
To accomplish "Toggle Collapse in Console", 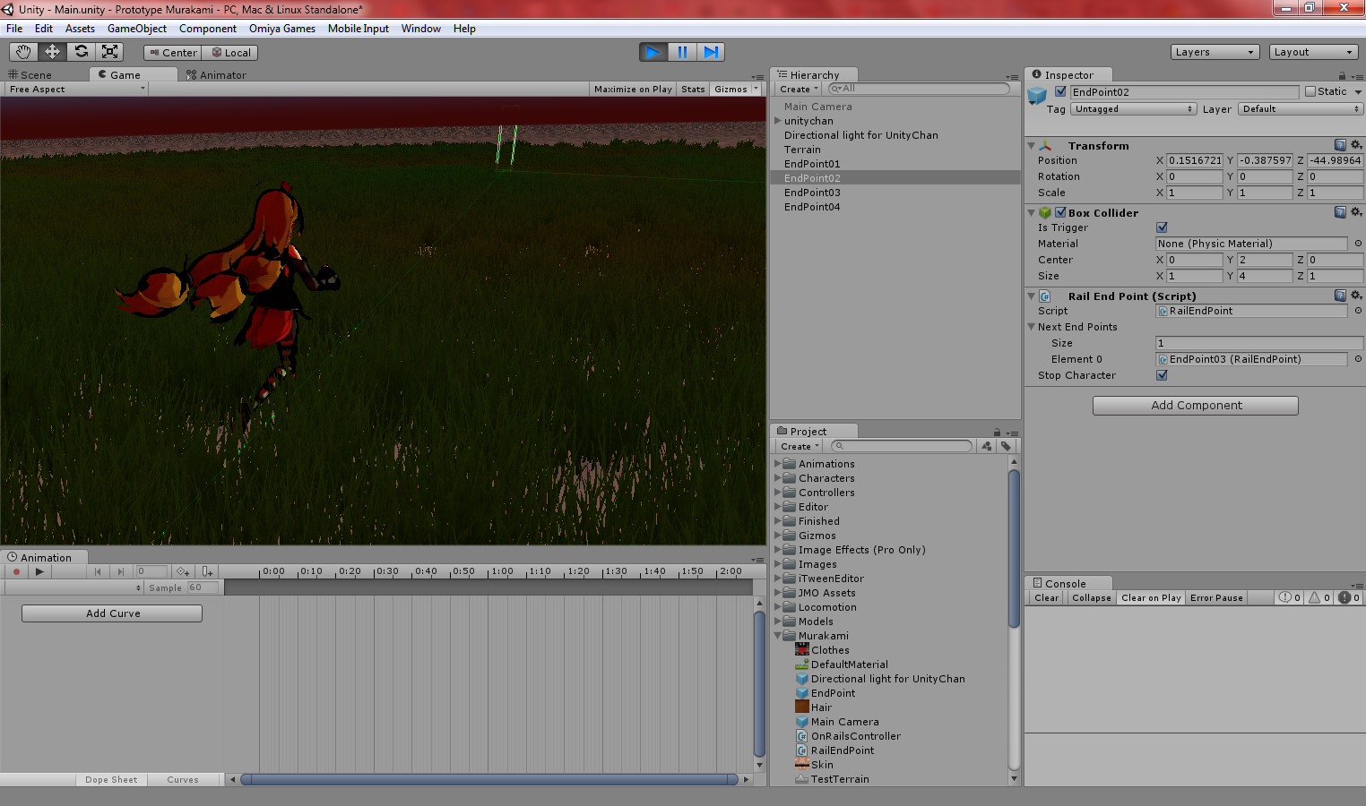I will (1091, 597).
